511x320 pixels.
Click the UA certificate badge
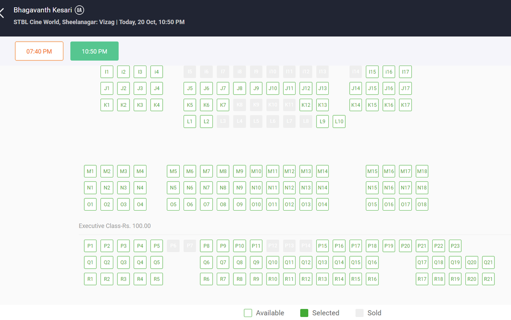pos(79,10)
